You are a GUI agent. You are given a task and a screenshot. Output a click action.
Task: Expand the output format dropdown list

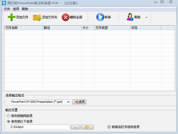[x=68, y=102]
